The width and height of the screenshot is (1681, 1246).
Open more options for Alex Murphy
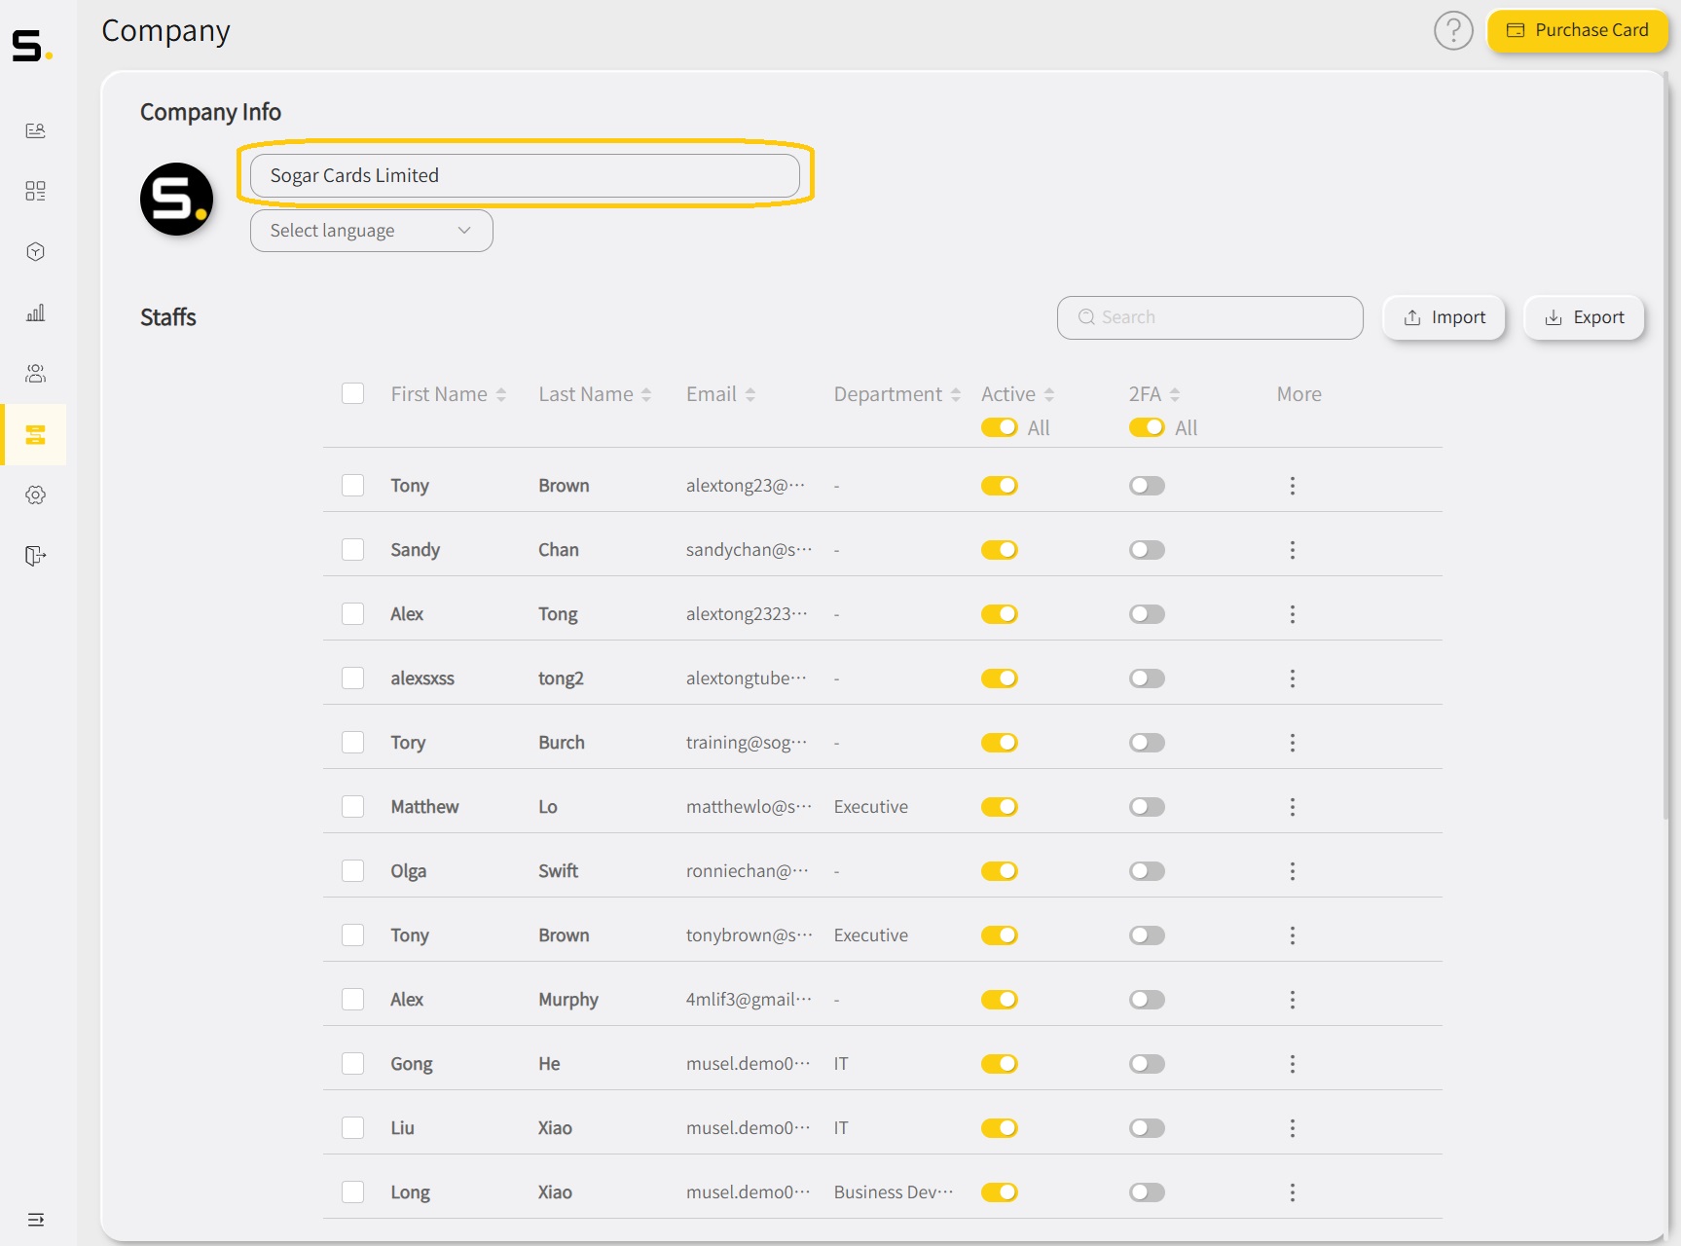1293,1000
